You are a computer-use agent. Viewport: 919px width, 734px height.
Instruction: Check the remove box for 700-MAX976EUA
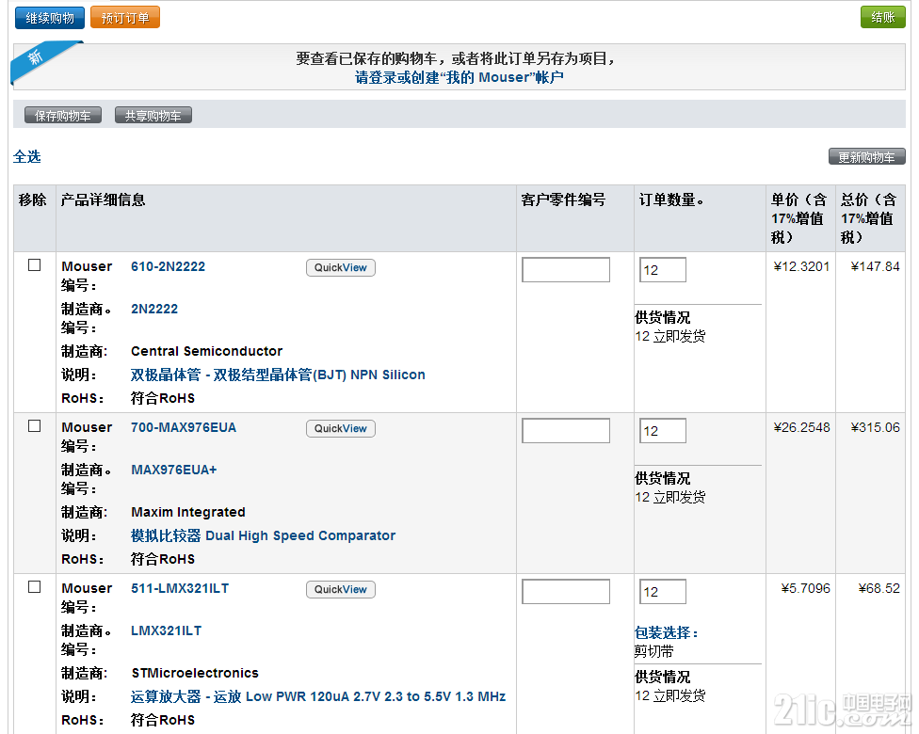click(35, 426)
